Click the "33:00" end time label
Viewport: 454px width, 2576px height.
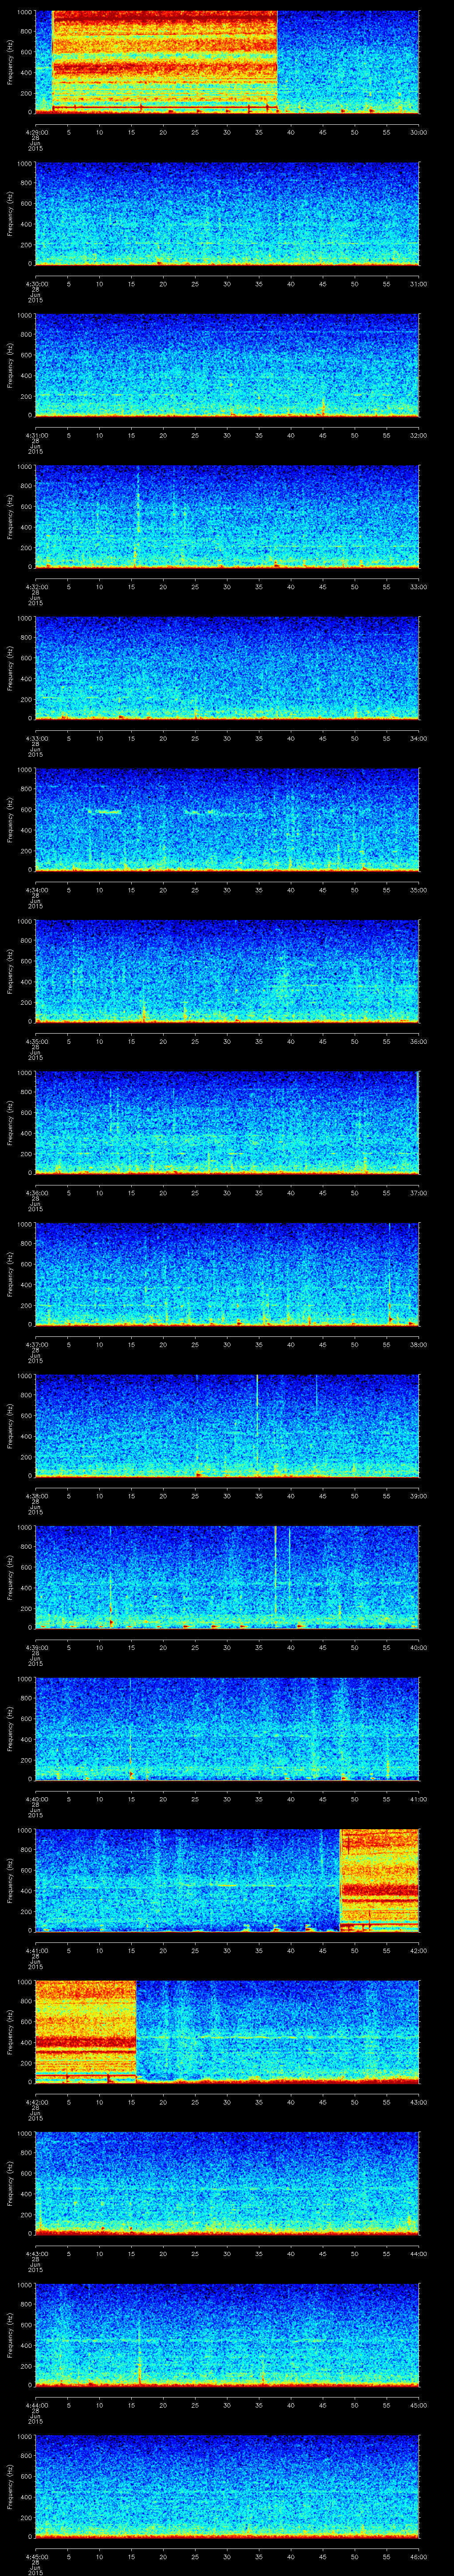pyautogui.click(x=418, y=587)
